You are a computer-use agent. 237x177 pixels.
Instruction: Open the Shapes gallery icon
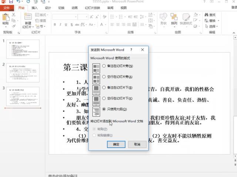[x=163, y=17]
